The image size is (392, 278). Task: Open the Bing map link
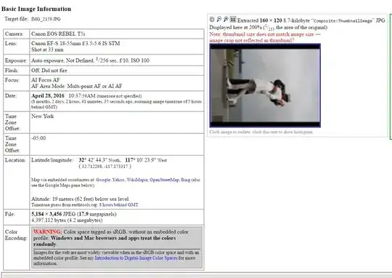(x=186, y=180)
